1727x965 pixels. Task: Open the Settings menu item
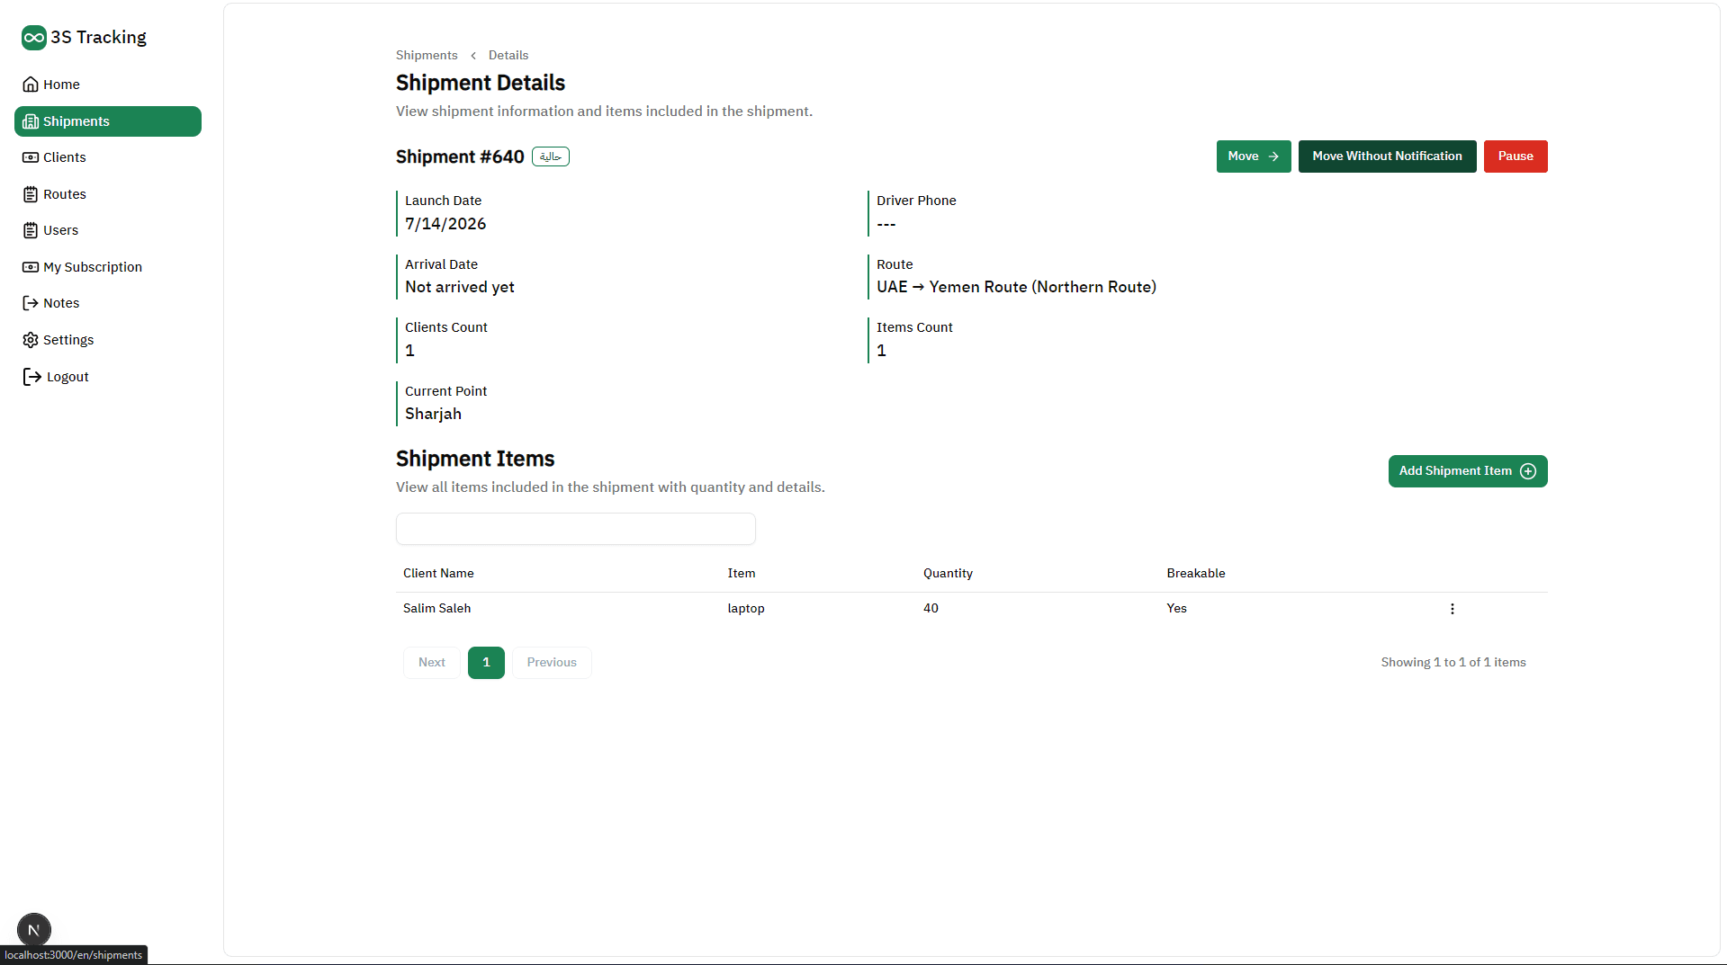108,340
